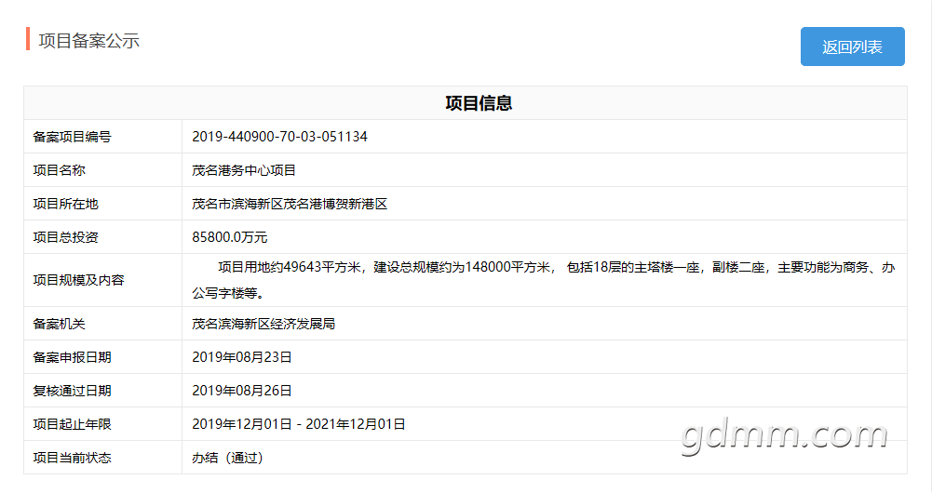The image size is (932, 493).
Task: Click the 备案项目编号 row label
Action: tap(72, 137)
